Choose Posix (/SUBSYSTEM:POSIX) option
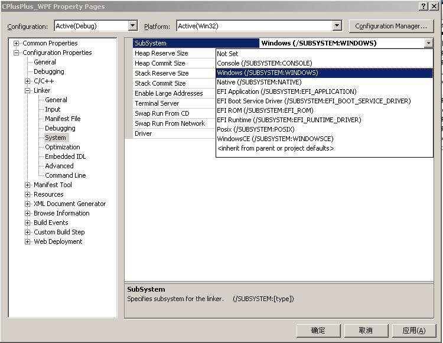This screenshot has width=443, height=343. 324,129
